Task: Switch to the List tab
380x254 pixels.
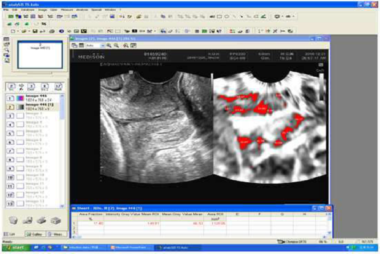Action: point(10,234)
